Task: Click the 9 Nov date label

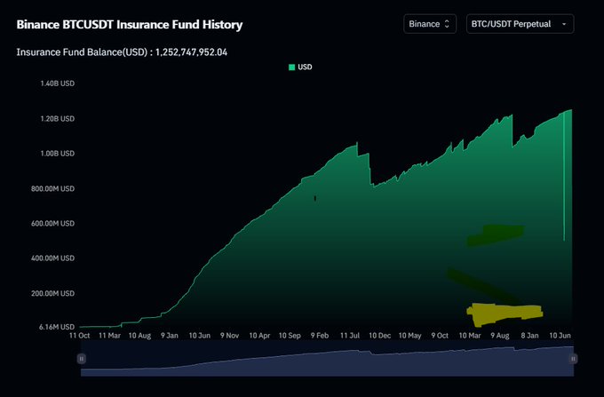Action: tap(229, 336)
